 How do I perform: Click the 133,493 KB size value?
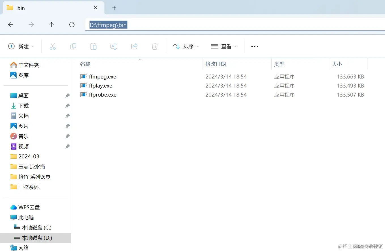(x=350, y=86)
